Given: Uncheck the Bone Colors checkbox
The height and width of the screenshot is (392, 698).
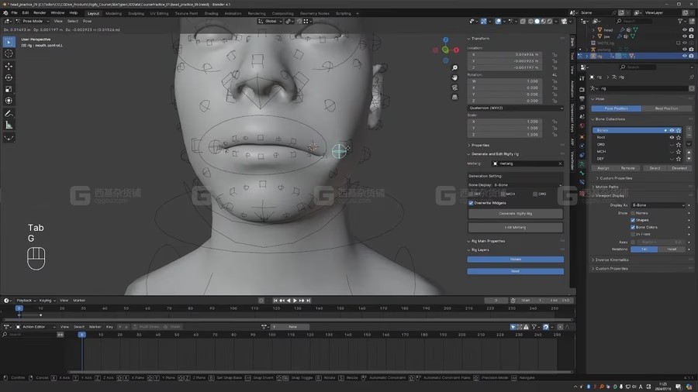Looking at the screenshot, I should (633, 227).
